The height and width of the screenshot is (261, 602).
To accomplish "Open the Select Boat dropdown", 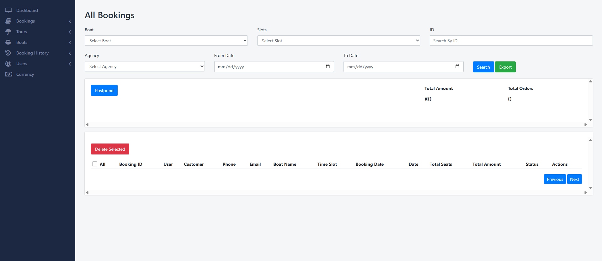I will tap(166, 41).
